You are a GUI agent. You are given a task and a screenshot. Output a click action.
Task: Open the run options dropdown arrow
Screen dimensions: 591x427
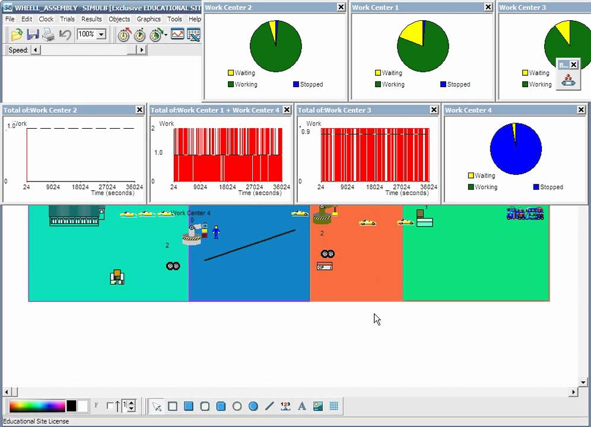click(166, 34)
